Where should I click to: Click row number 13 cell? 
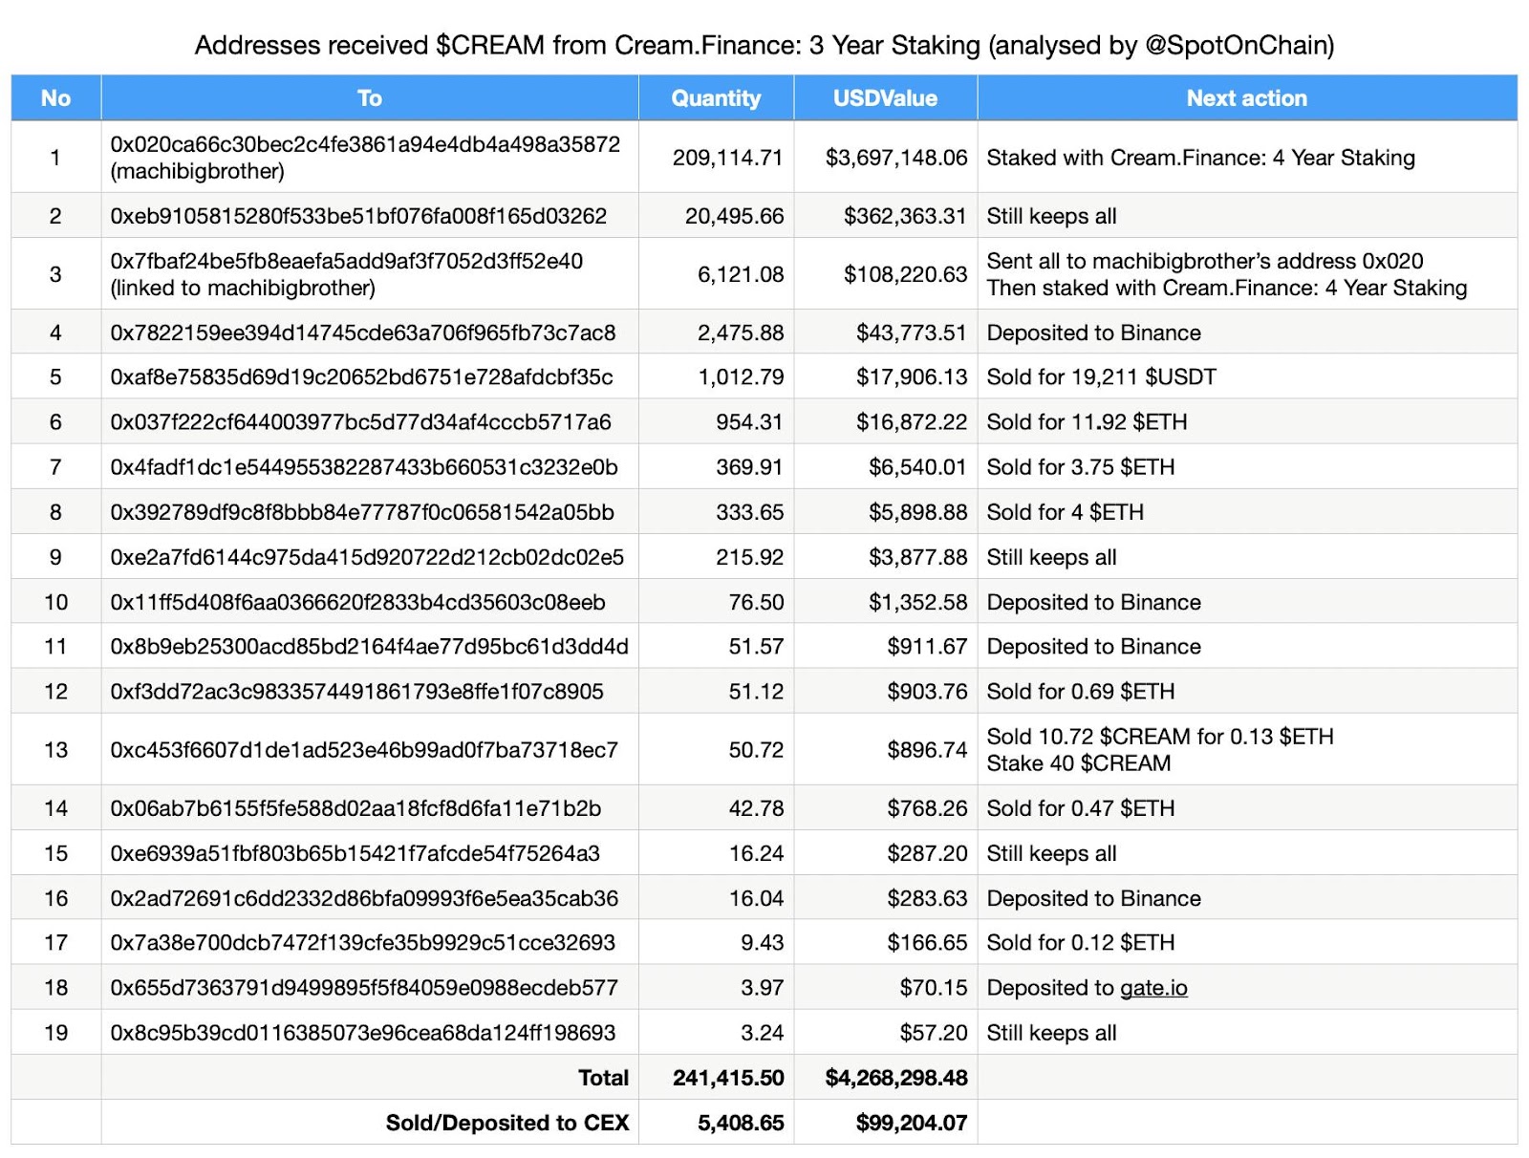point(56,750)
